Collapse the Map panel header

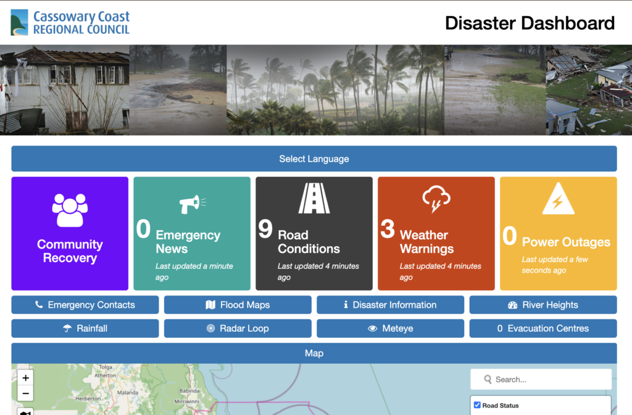314,353
